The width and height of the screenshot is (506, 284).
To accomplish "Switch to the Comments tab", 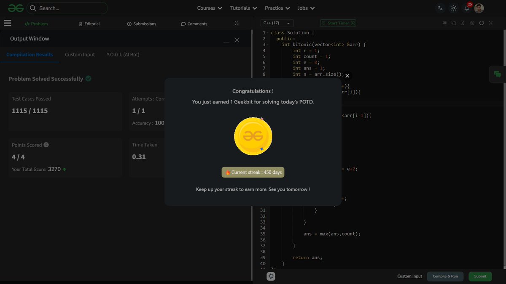I will pyautogui.click(x=194, y=24).
